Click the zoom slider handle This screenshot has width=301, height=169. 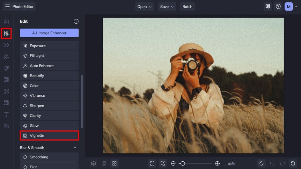pyautogui.click(x=182, y=164)
